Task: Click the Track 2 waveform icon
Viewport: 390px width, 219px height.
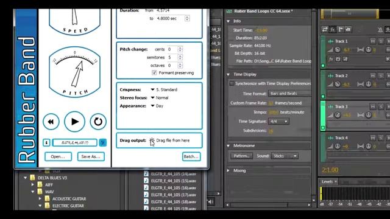Action: click(331, 76)
